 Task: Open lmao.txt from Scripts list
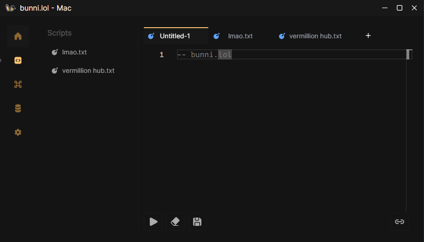pos(74,52)
